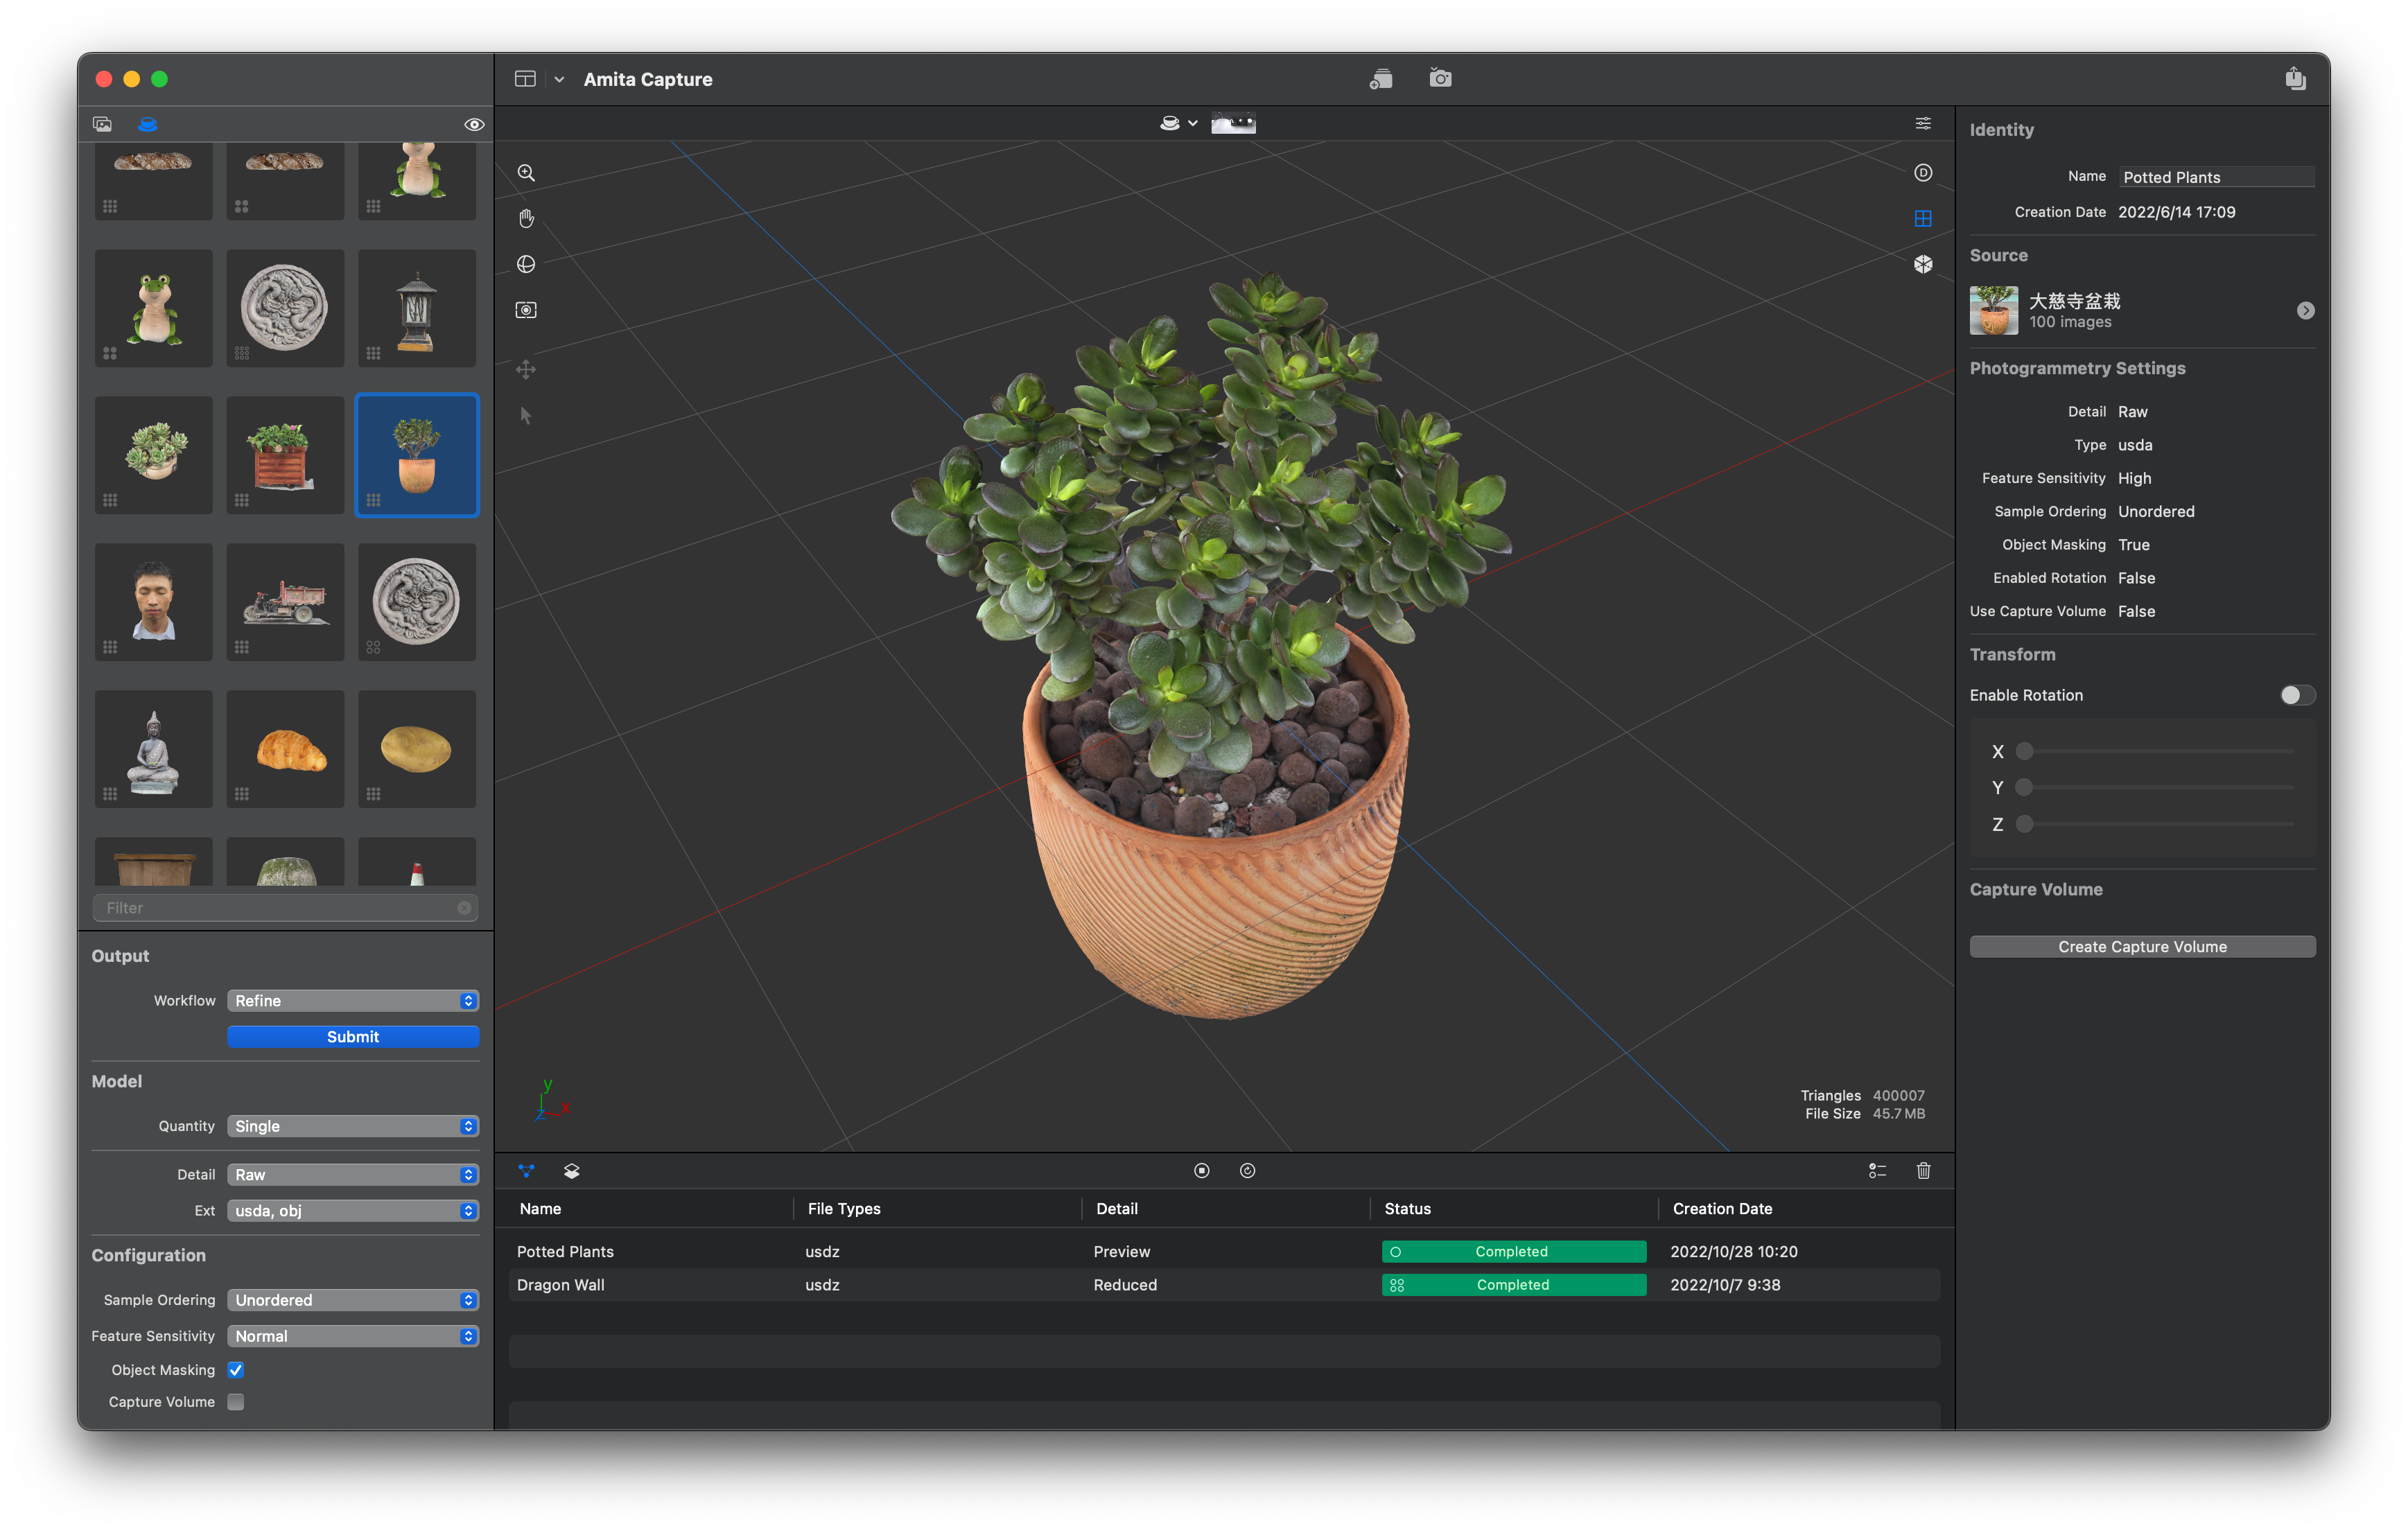Select the human head model thumbnail

[153, 601]
